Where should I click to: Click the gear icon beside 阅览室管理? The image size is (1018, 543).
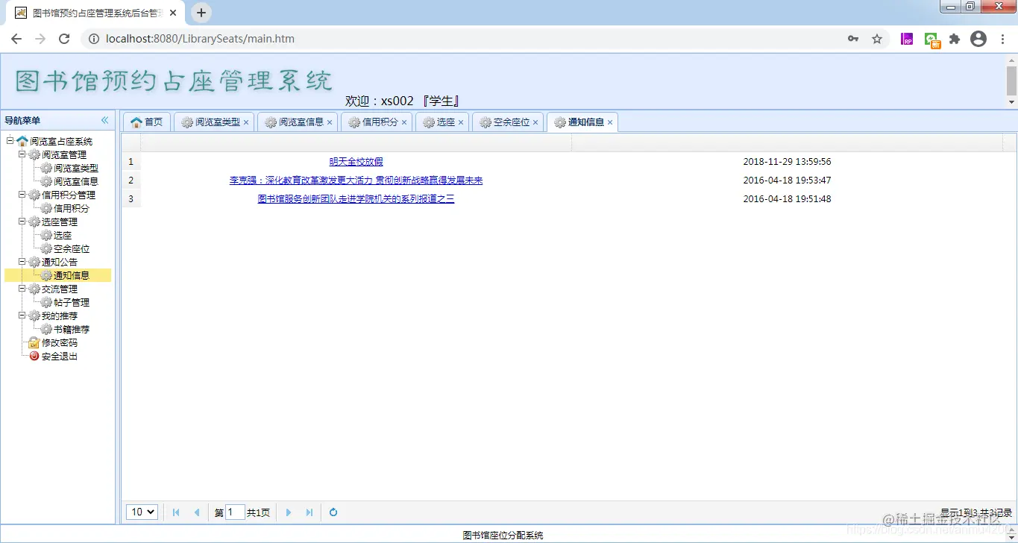pyautogui.click(x=34, y=154)
